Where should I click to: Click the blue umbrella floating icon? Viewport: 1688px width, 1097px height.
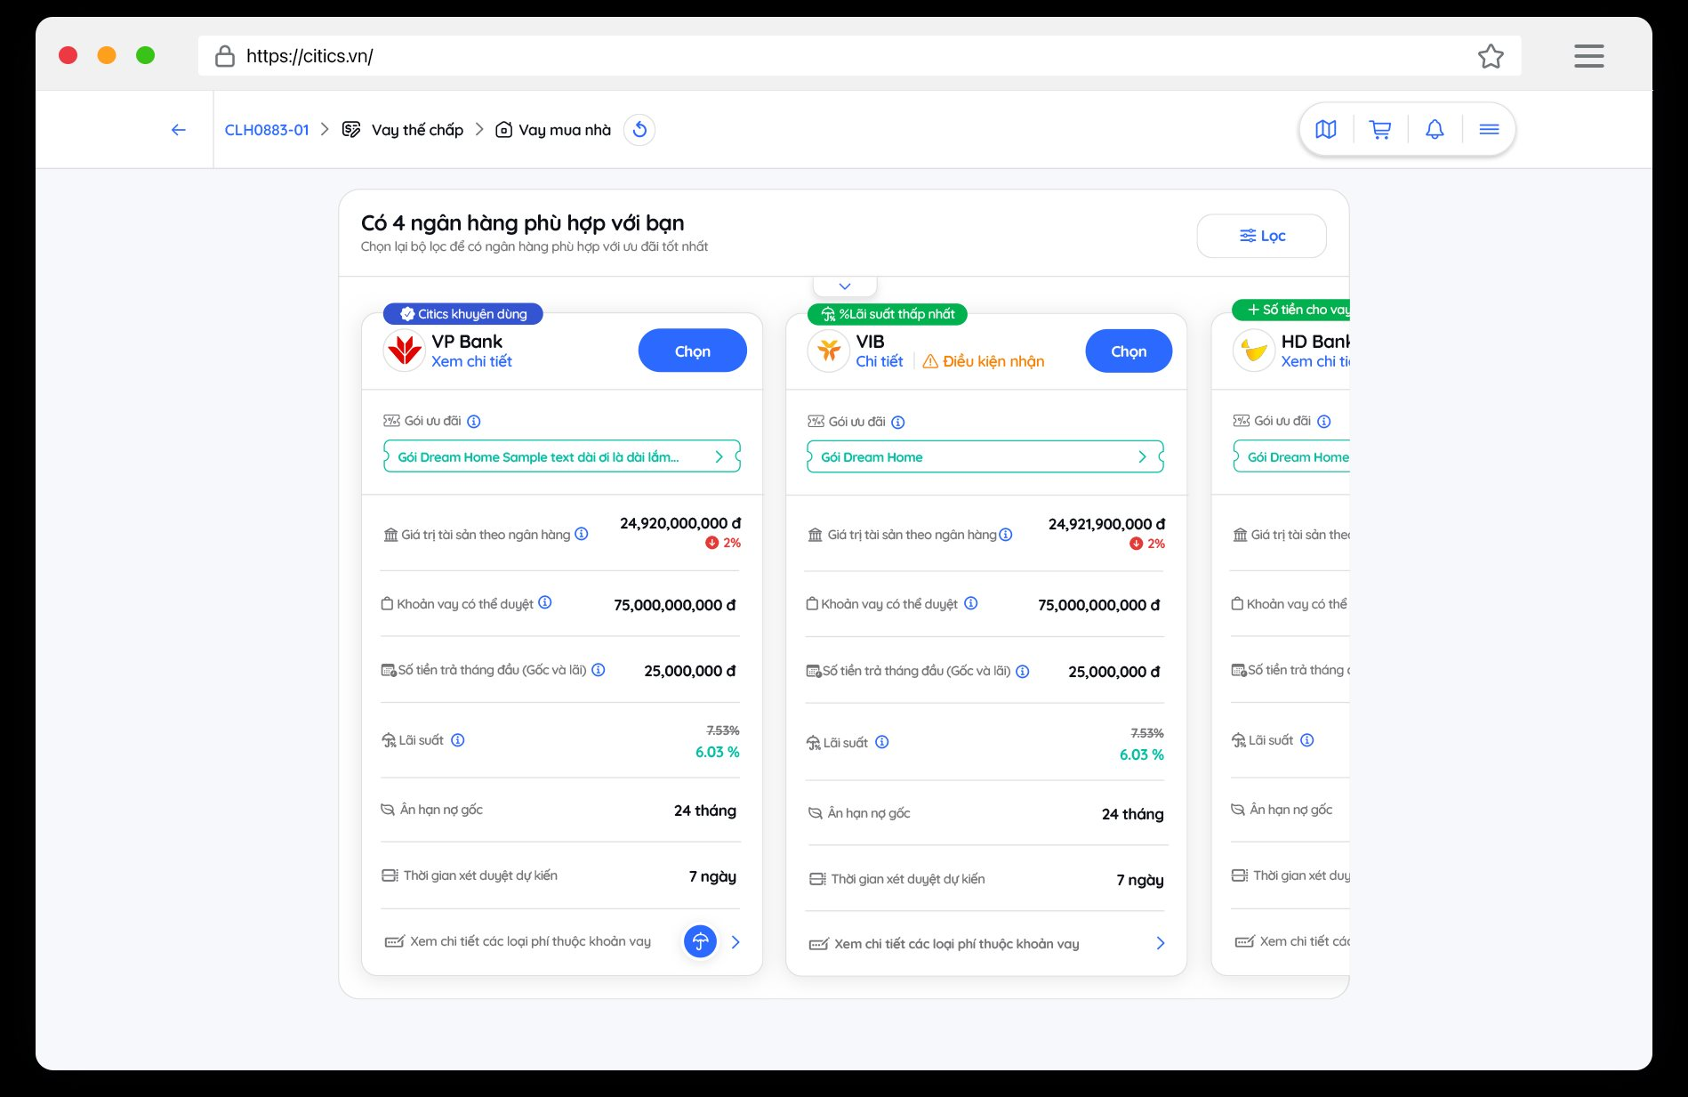(x=700, y=941)
